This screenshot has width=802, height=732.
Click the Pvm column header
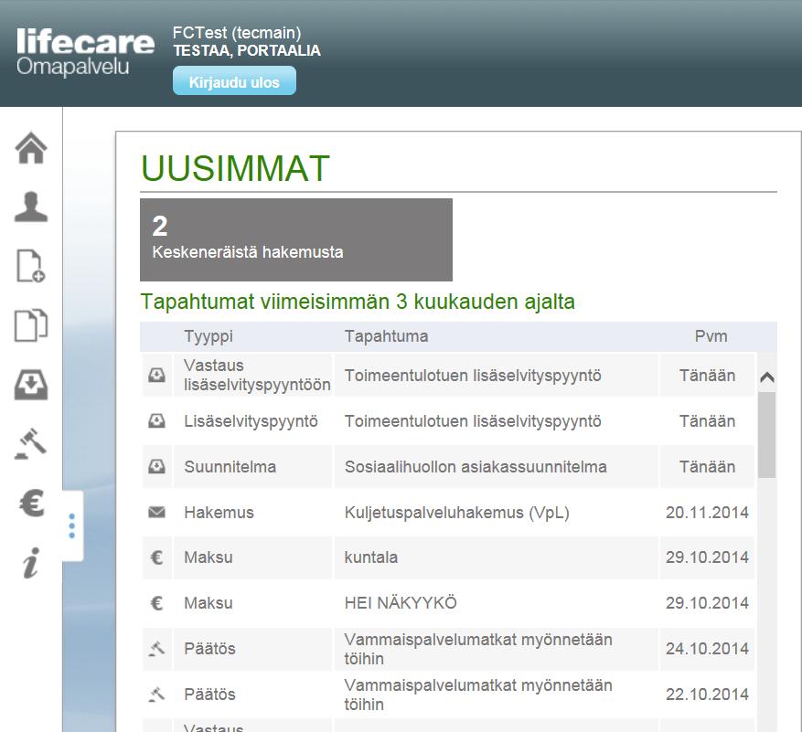click(711, 336)
